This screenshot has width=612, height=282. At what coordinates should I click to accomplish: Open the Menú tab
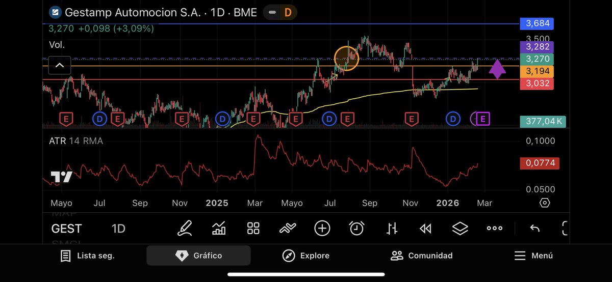(x=533, y=256)
